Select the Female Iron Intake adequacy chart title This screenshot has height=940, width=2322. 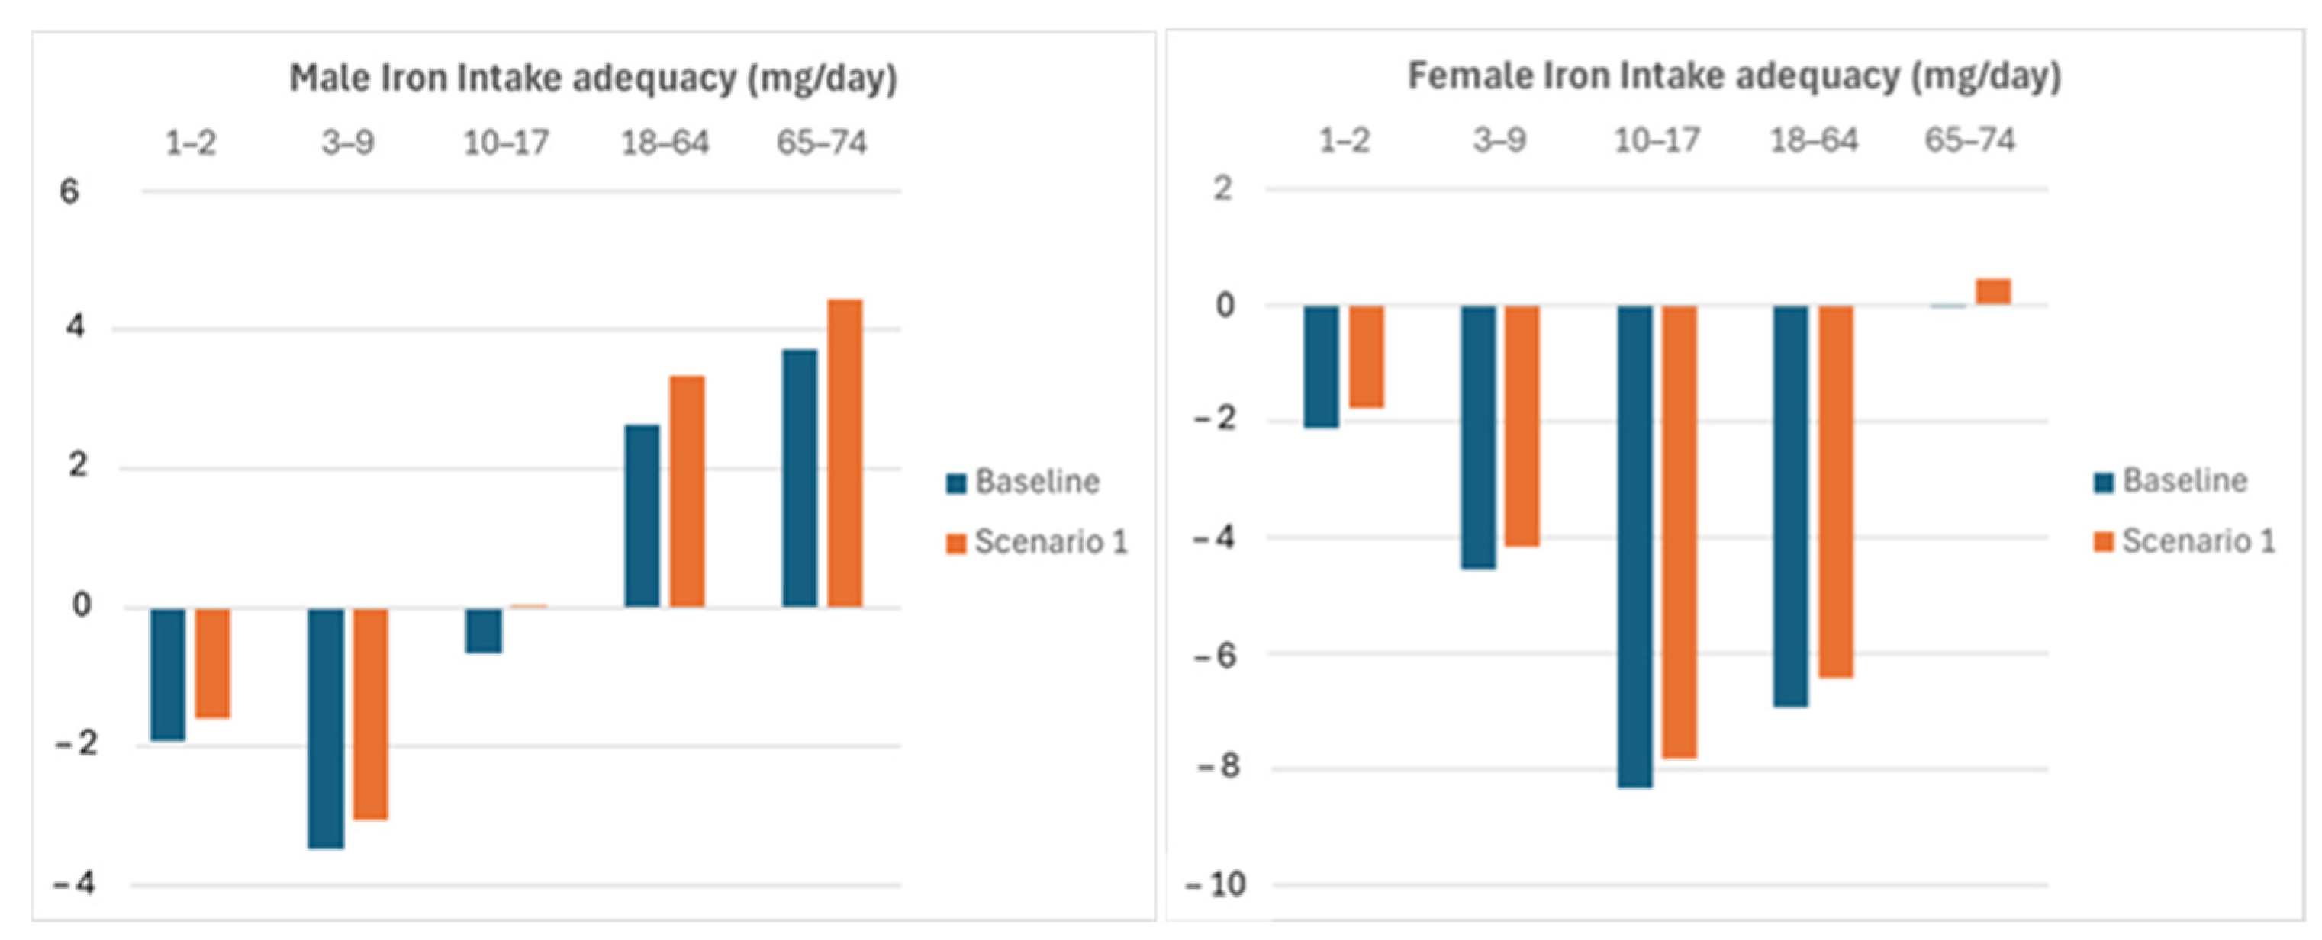[1734, 76]
